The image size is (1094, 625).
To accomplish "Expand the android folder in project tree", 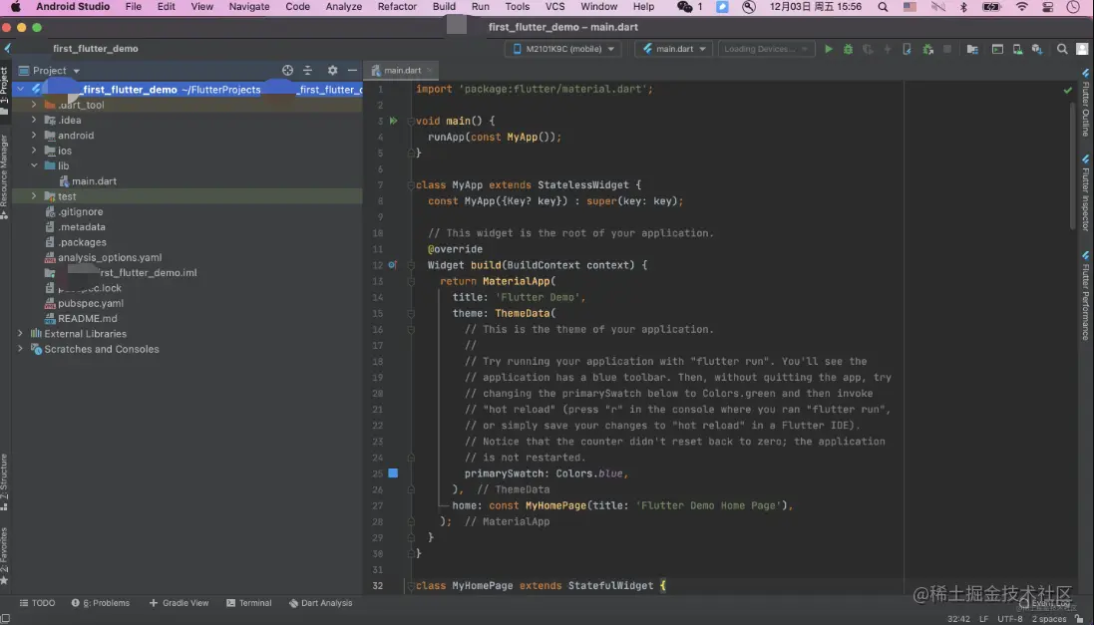I will 34,136.
